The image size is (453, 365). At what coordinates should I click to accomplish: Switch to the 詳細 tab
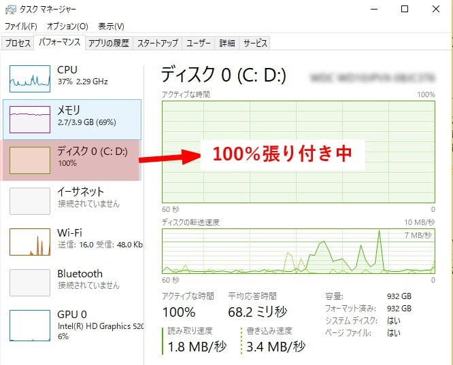pos(227,43)
